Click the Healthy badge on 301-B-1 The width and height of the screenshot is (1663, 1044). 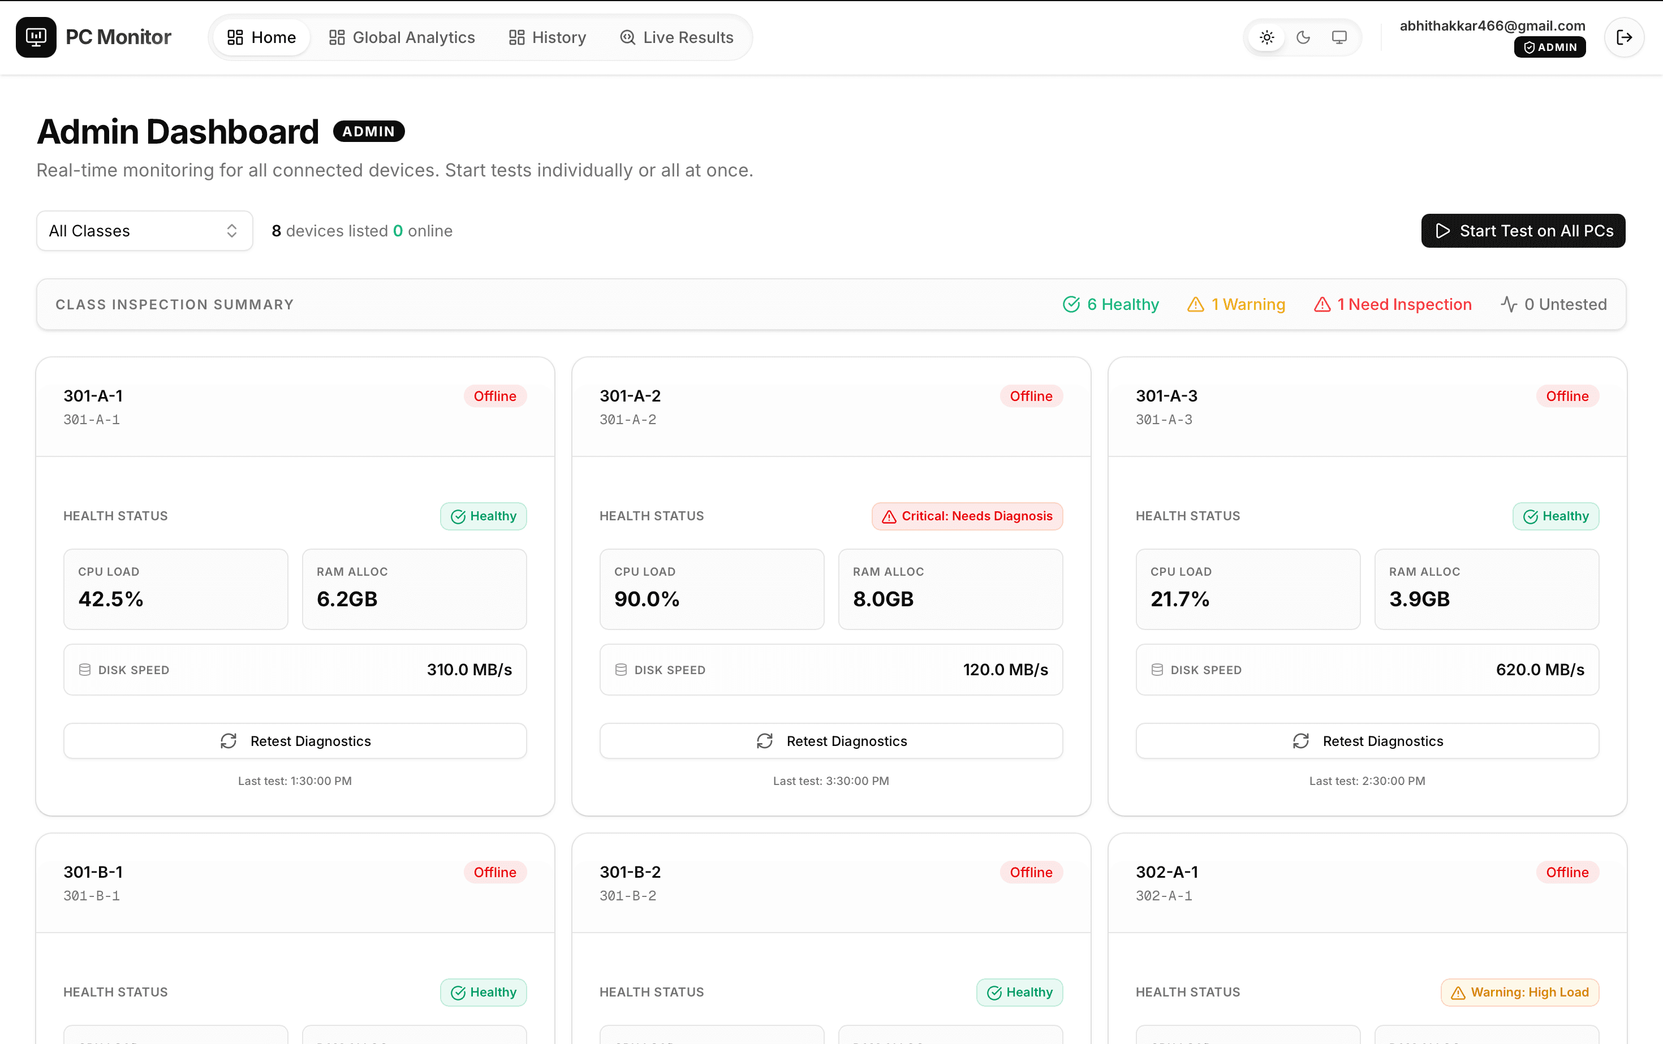[x=484, y=992]
